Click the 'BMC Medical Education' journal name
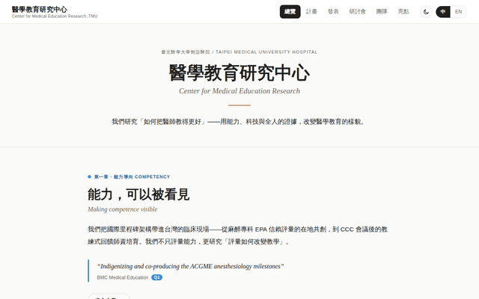 click(x=123, y=277)
